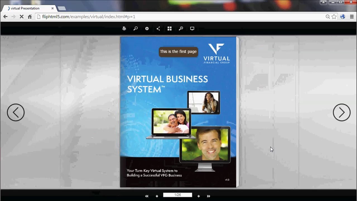Image resolution: width=357 pixels, height=201 pixels.
Task: Click the Chrome user profile icon
Action: pyautogui.click(x=324, y=2)
